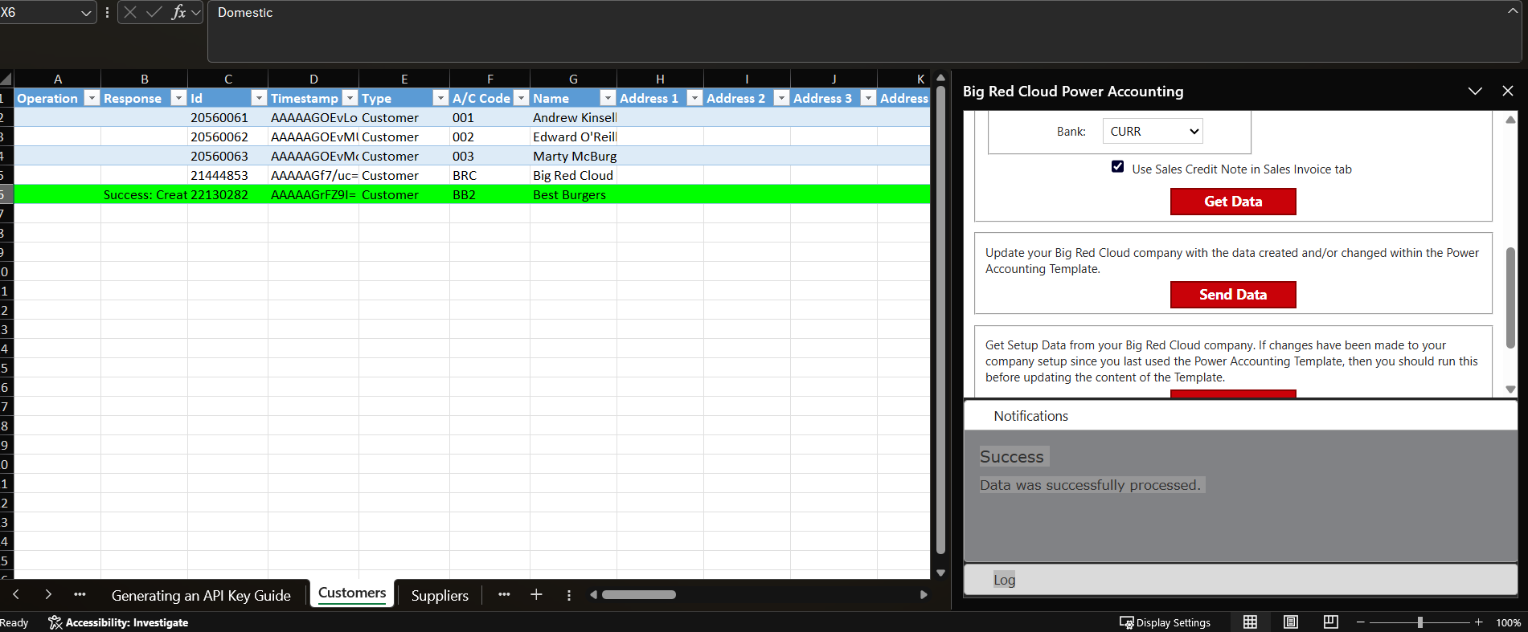Image resolution: width=1528 pixels, height=632 pixels.
Task: Cancel the formula bar entry
Action: tap(130, 12)
